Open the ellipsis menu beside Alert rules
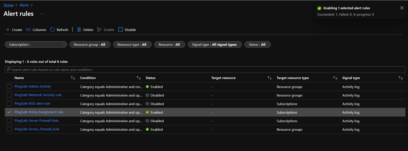The height and width of the screenshot is (151, 408). (x=42, y=14)
